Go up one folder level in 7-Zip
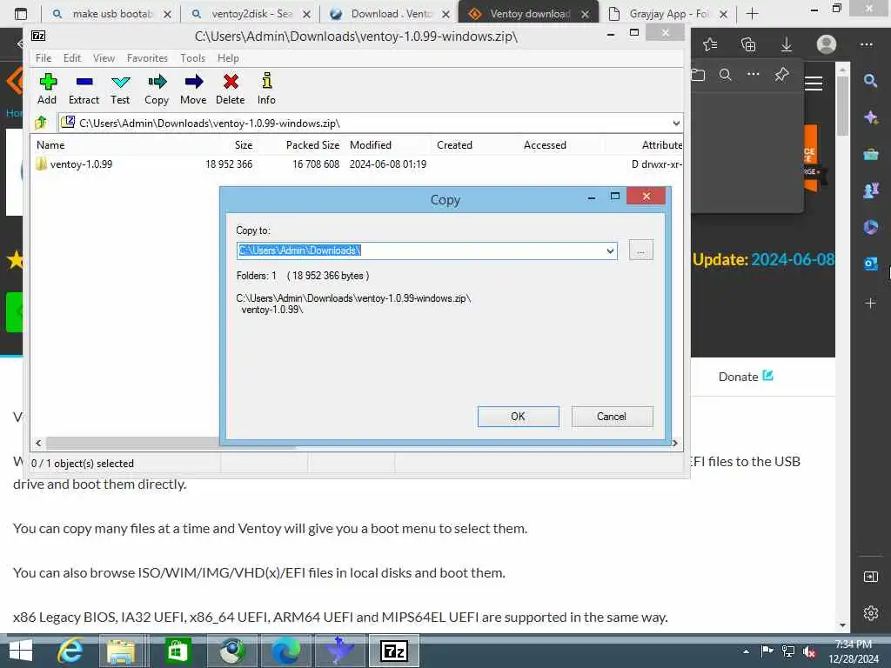Screen dimensions: 891x668 pos(41,122)
